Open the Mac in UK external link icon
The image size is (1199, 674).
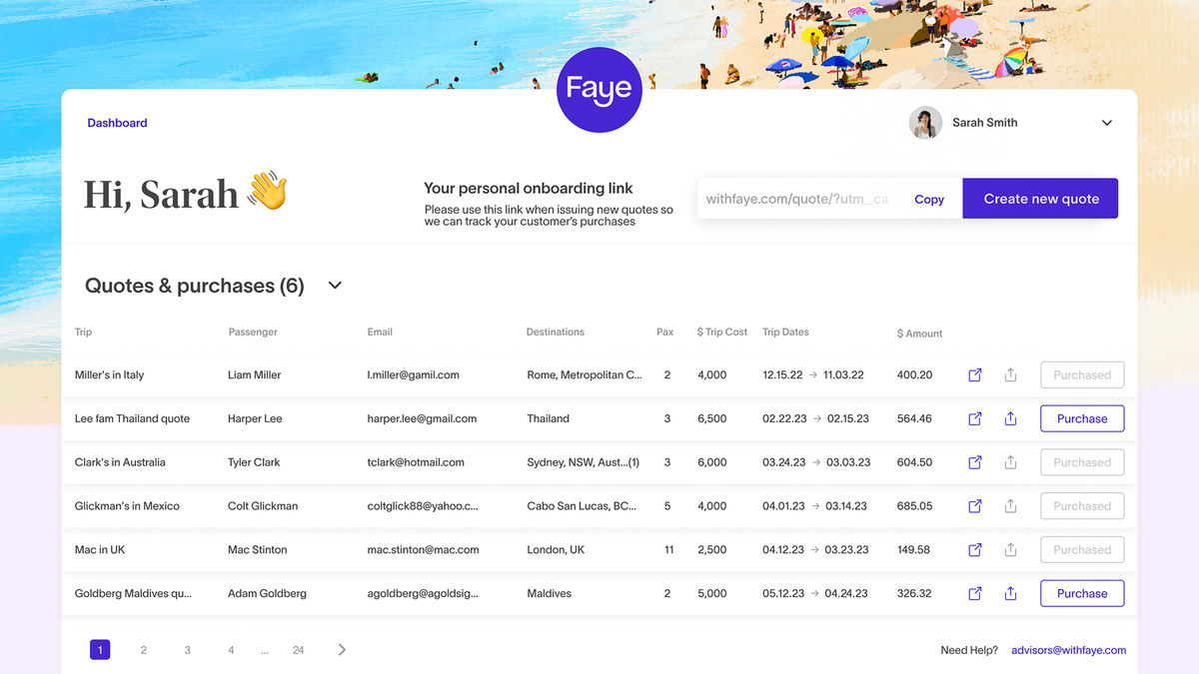click(x=975, y=550)
